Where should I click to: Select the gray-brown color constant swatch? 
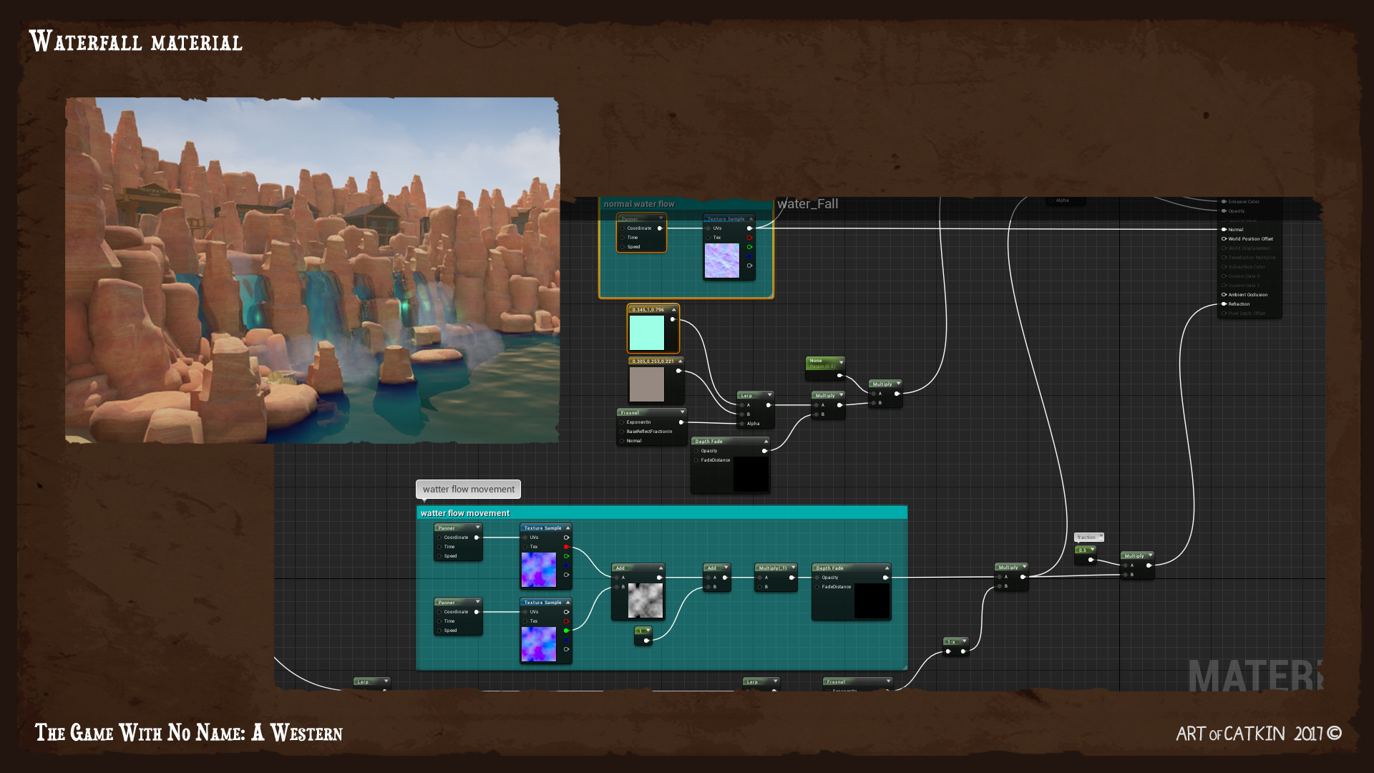tap(647, 384)
